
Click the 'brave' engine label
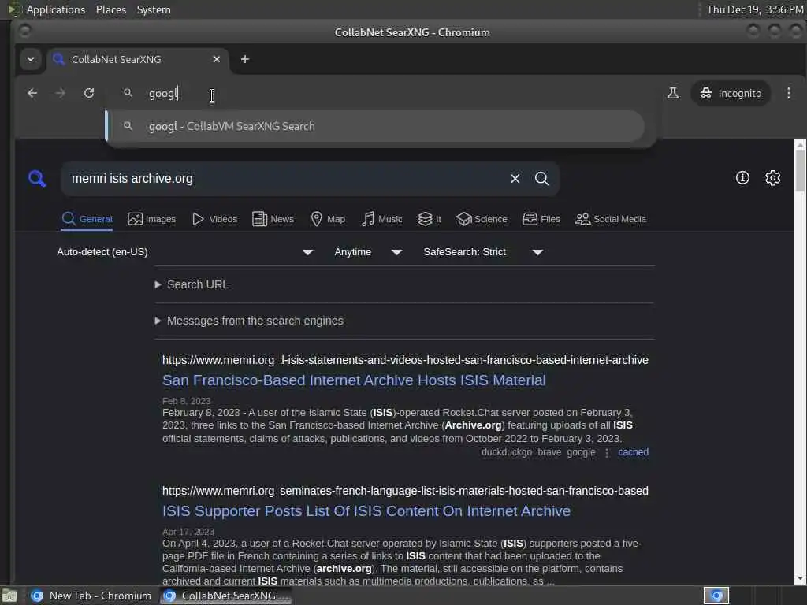point(549,452)
